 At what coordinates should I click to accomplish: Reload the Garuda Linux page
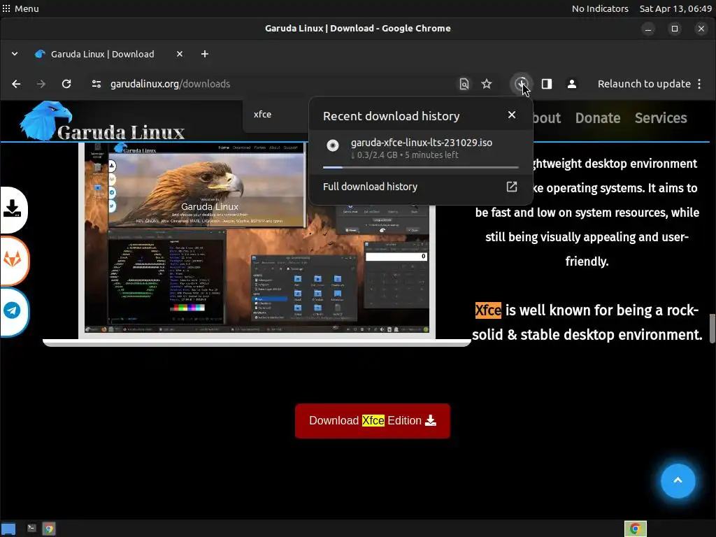66,84
